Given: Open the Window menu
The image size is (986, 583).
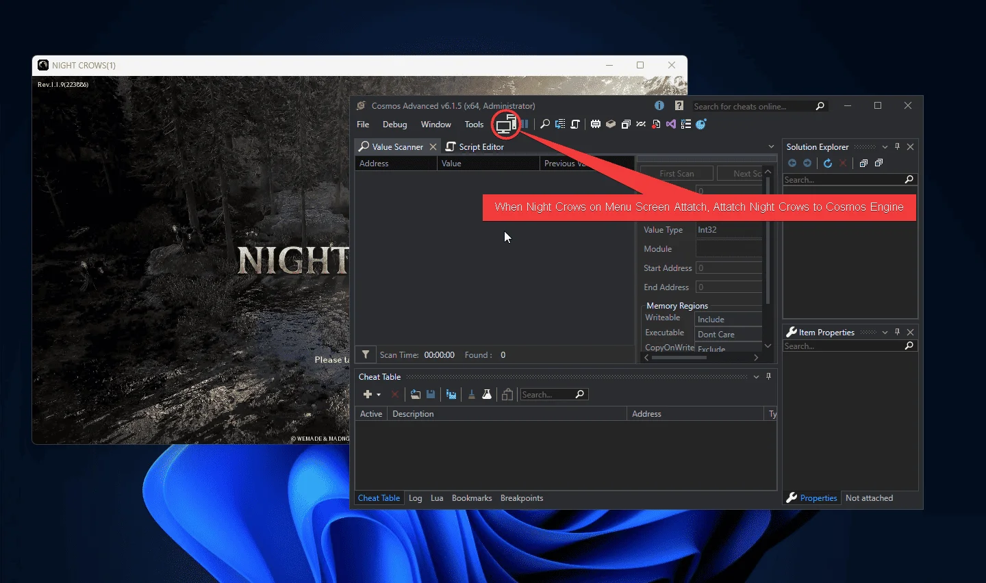Looking at the screenshot, I should [436, 125].
